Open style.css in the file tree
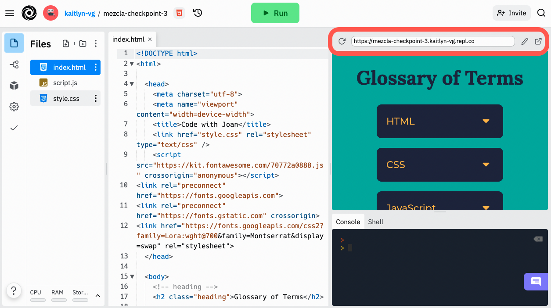The height and width of the screenshot is (308, 551). pos(65,99)
